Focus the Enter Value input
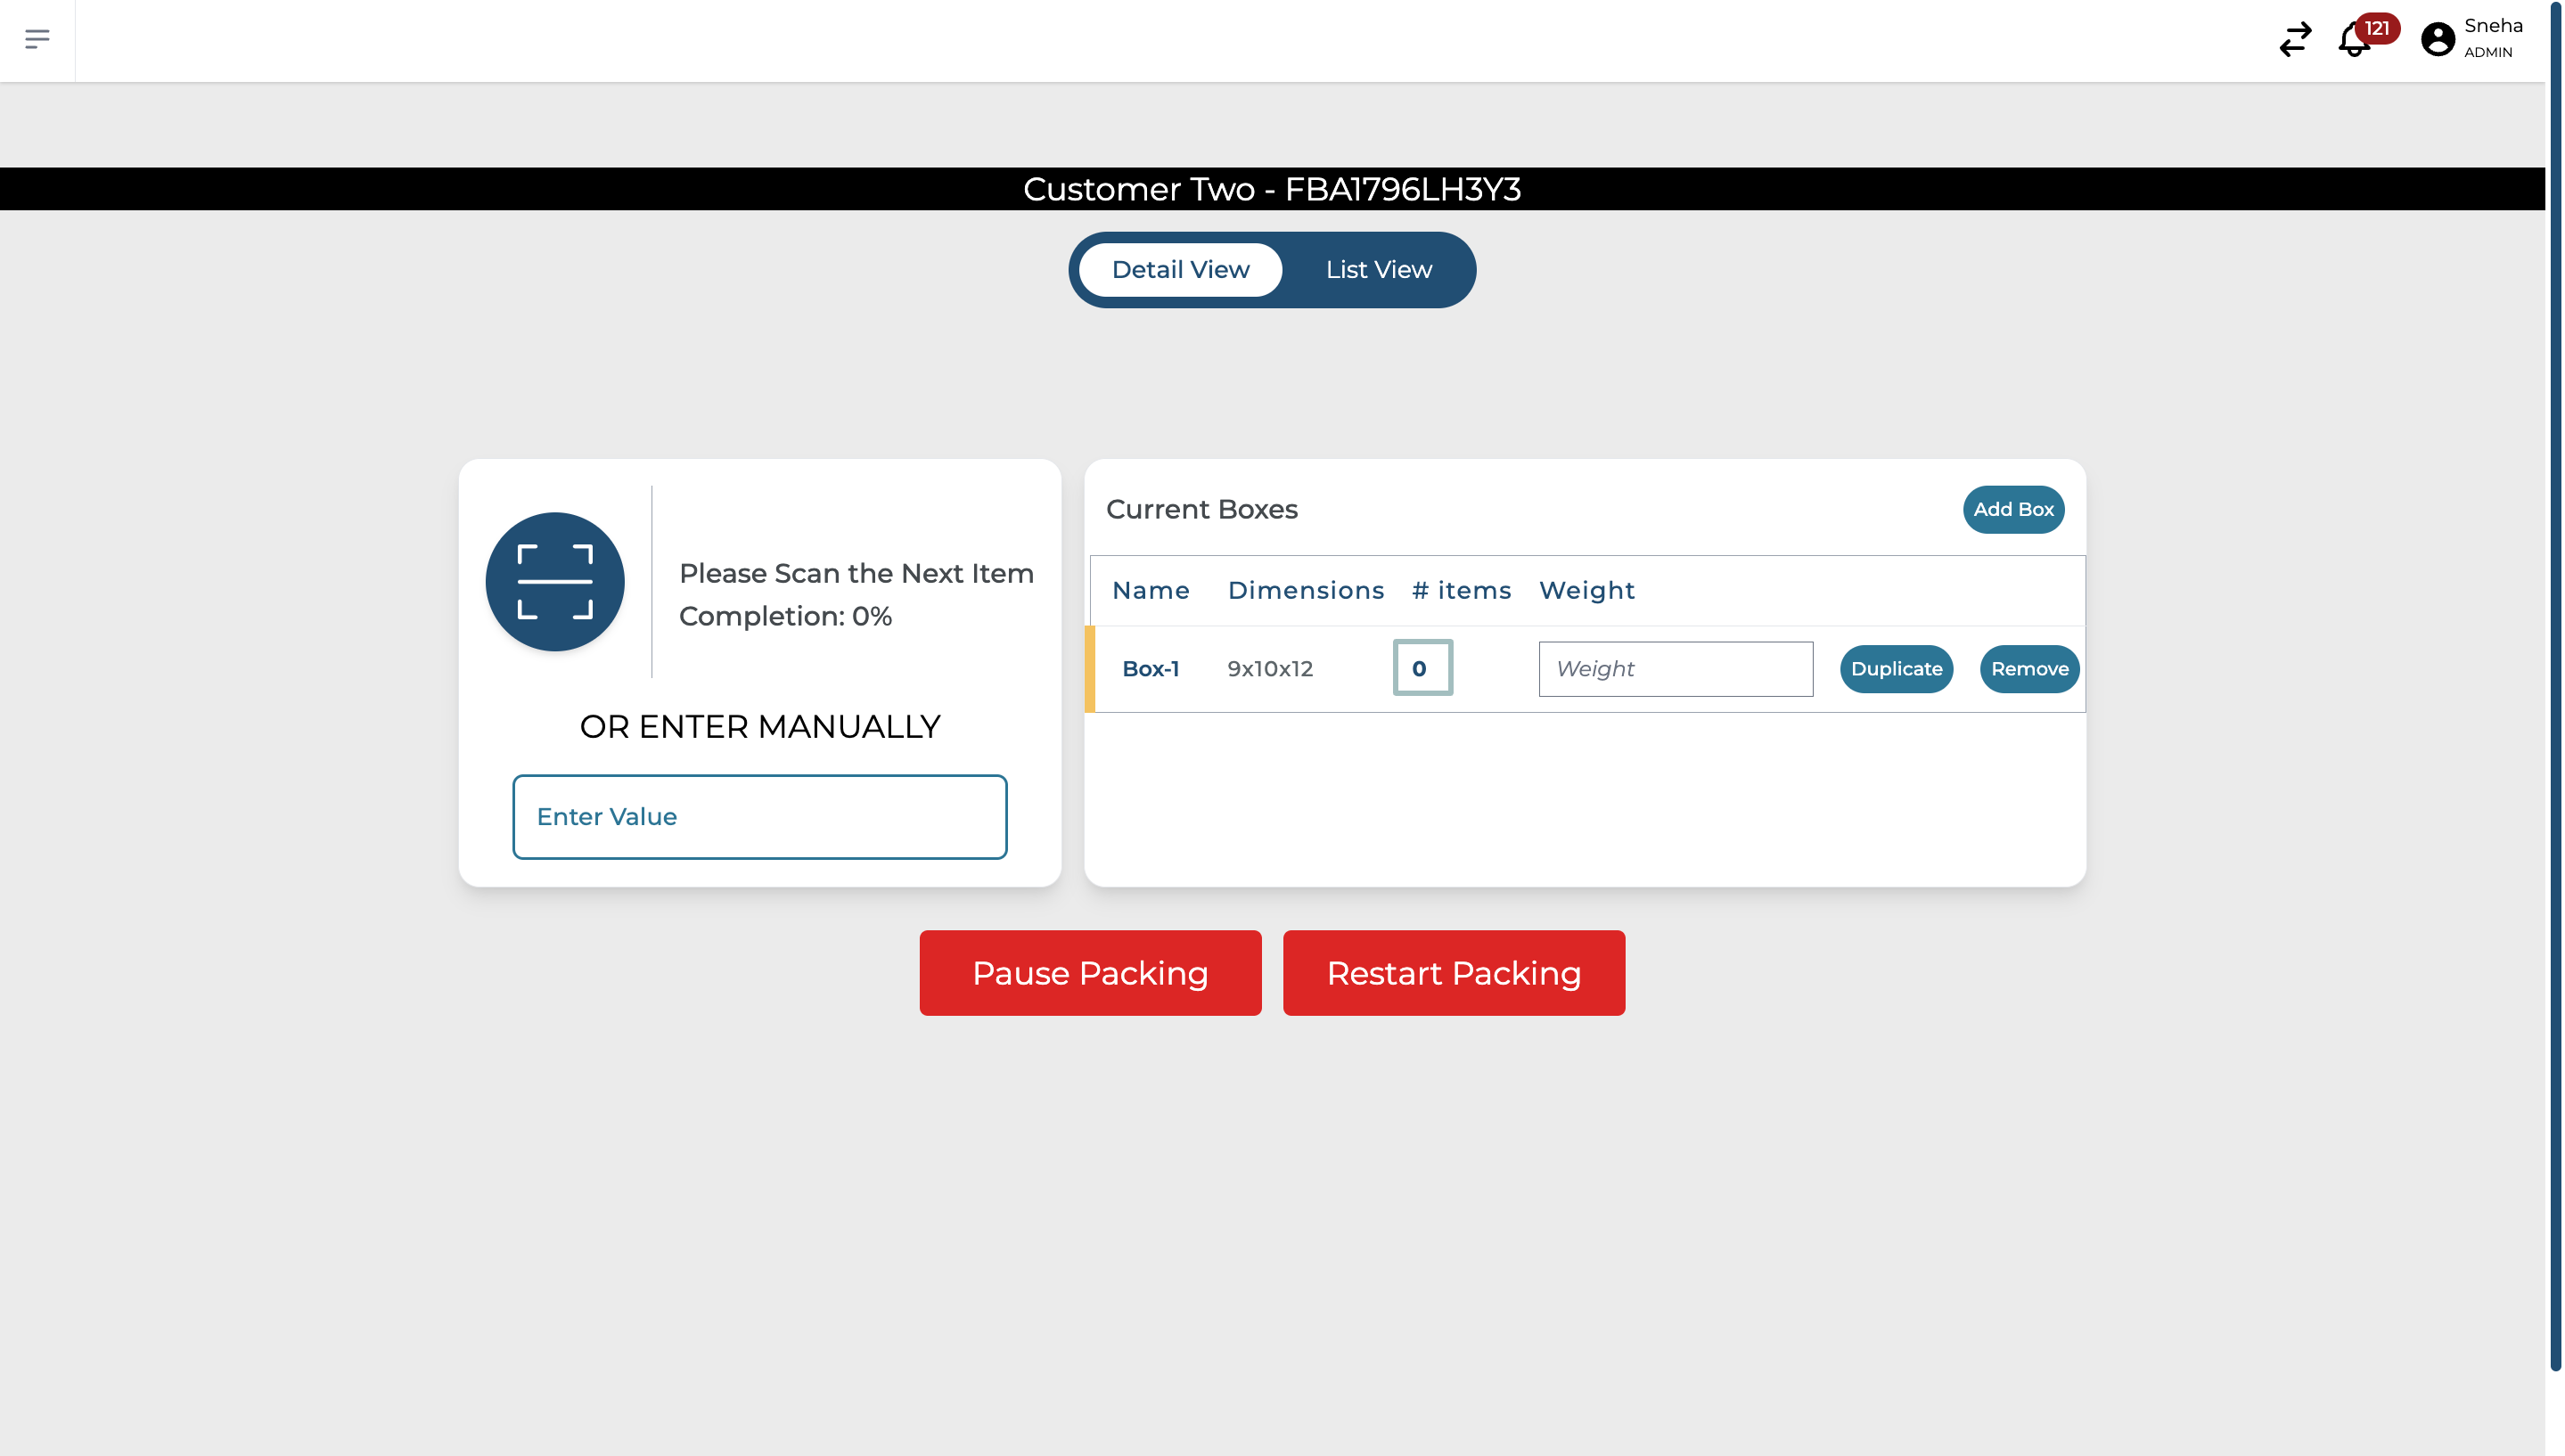This screenshot has width=2565, height=1456. coord(759,817)
